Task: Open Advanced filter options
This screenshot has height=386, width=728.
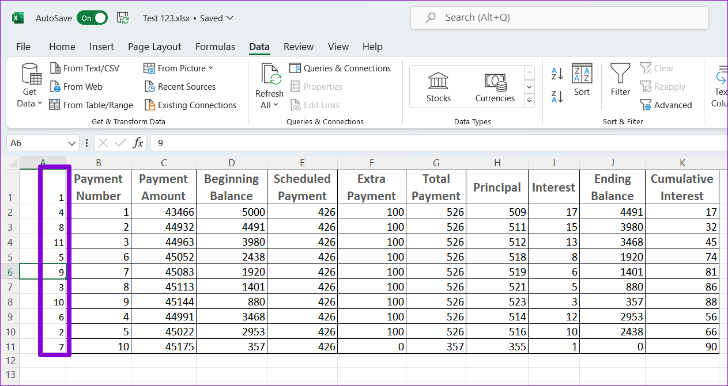Action: coord(666,105)
